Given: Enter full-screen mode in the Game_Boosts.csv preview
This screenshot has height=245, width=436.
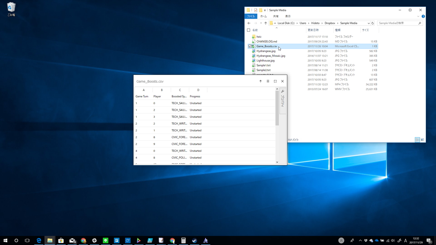Looking at the screenshot, I should [275, 81].
